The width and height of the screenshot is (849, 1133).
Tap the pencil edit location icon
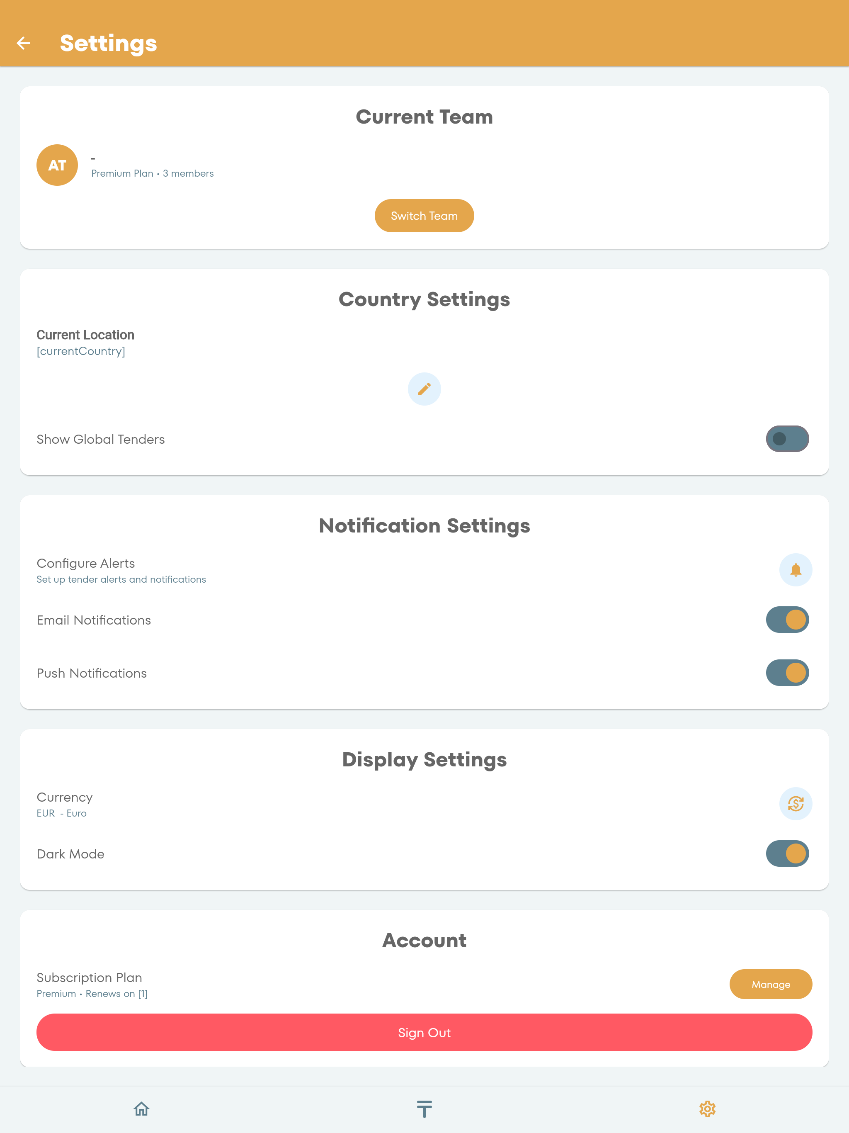424,389
